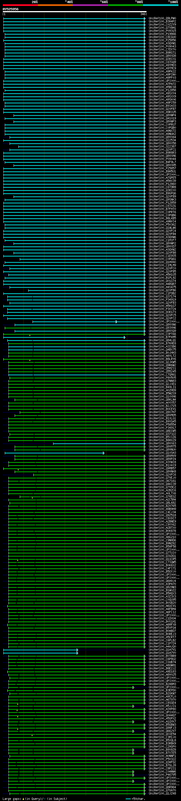The image size is (181, 801).
Task: Select the label UniRef100_B8LRY6
Action: click(162, 359)
